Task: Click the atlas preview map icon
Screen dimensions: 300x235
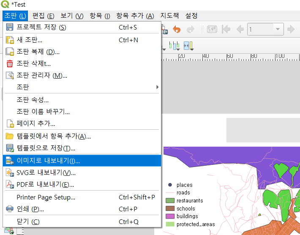Action: pos(212,30)
